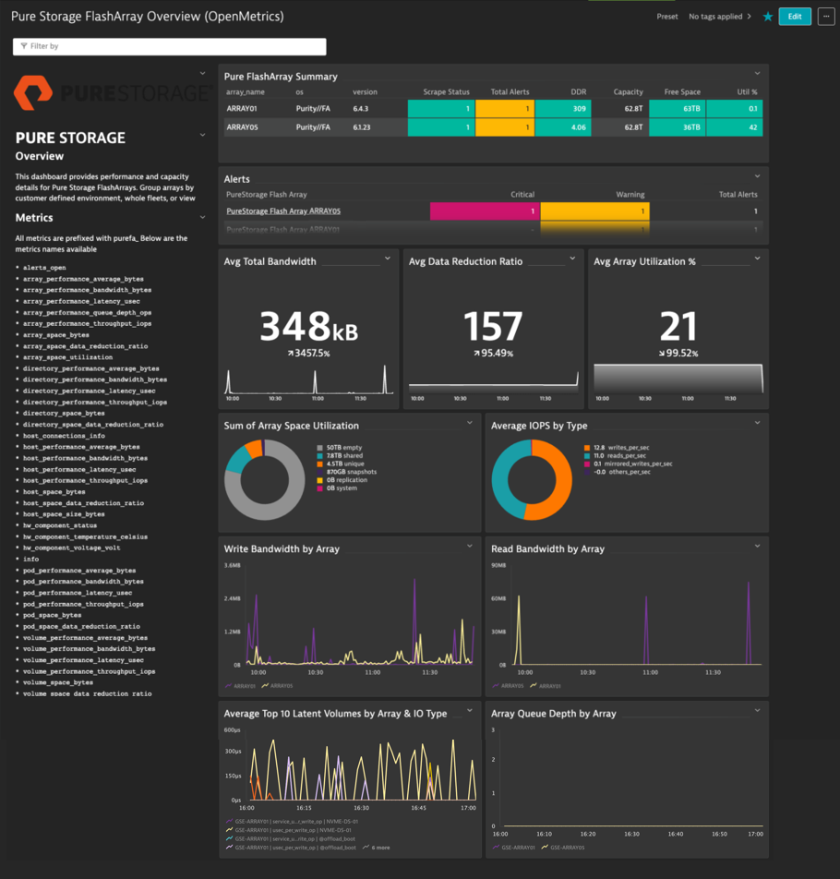
Task: Click the gray swatch for 50TB empty
Action: [320, 448]
